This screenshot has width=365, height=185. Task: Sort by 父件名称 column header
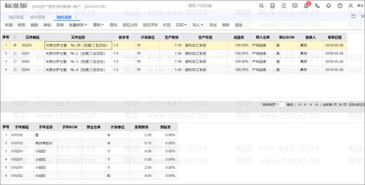tap(78, 37)
